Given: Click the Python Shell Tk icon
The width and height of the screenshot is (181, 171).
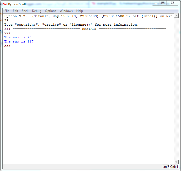Looking at the screenshot, I should tap(5, 4).
